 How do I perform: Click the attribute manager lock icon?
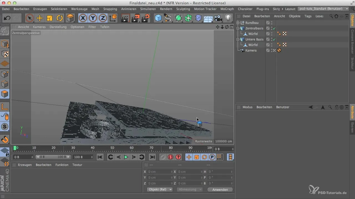click(x=336, y=107)
